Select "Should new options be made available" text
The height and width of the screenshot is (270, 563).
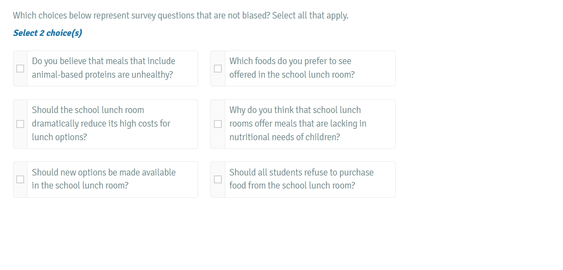click(104, 172)
